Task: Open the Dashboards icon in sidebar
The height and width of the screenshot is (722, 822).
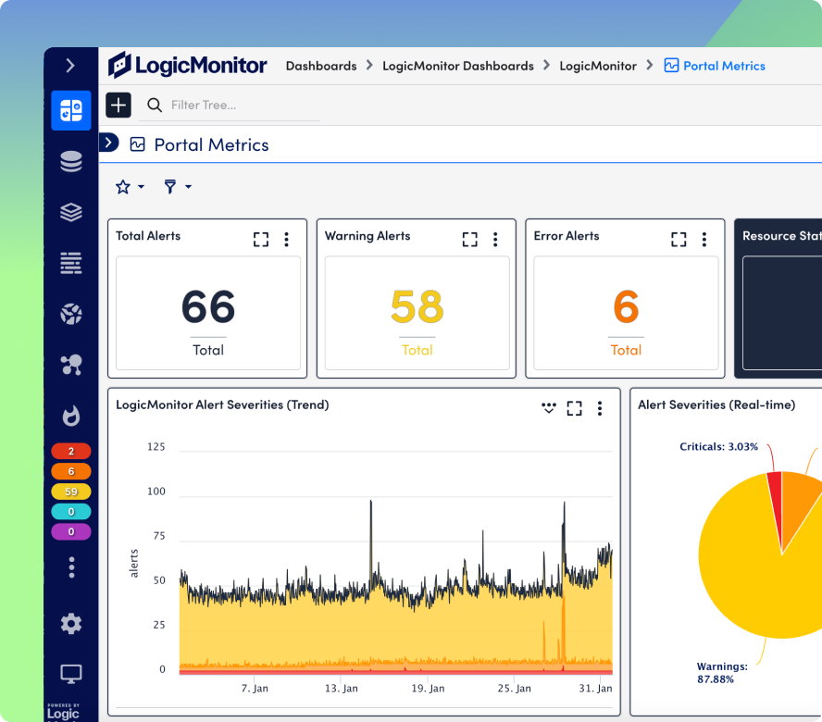Action: (x=71, y=111)
